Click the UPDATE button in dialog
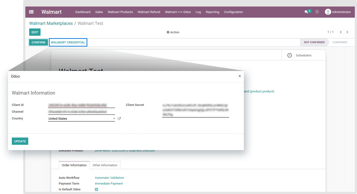 (20, 141)
